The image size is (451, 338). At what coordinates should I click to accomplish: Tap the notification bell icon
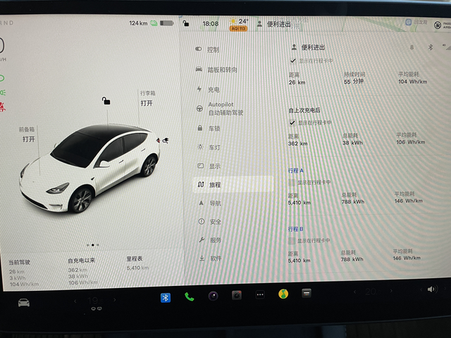[x=412, y=47]
